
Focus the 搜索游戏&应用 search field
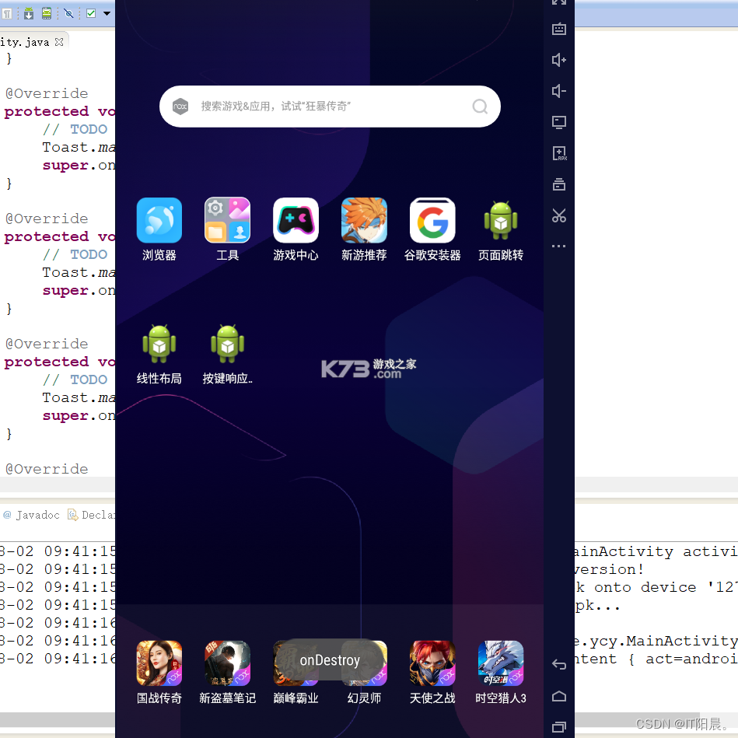[x=330, y=107]
